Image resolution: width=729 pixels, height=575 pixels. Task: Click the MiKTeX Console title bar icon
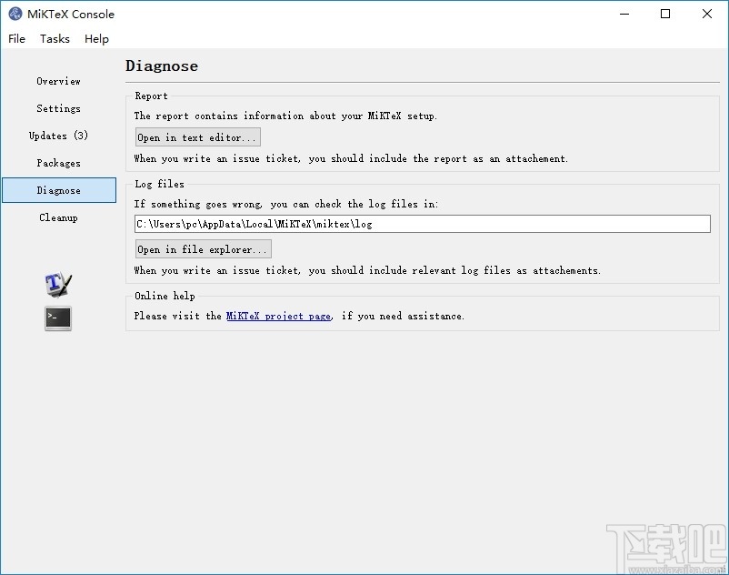[x=15, y=14]
